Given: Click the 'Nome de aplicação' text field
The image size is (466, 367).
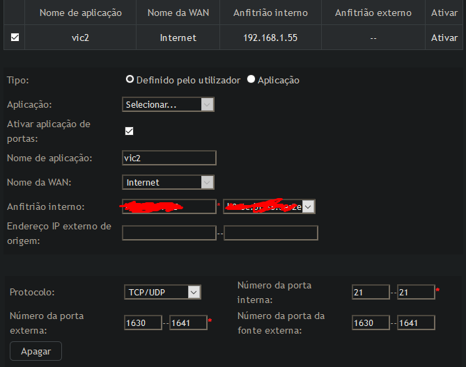Looking at the screenshot, I should click(169, 158).
